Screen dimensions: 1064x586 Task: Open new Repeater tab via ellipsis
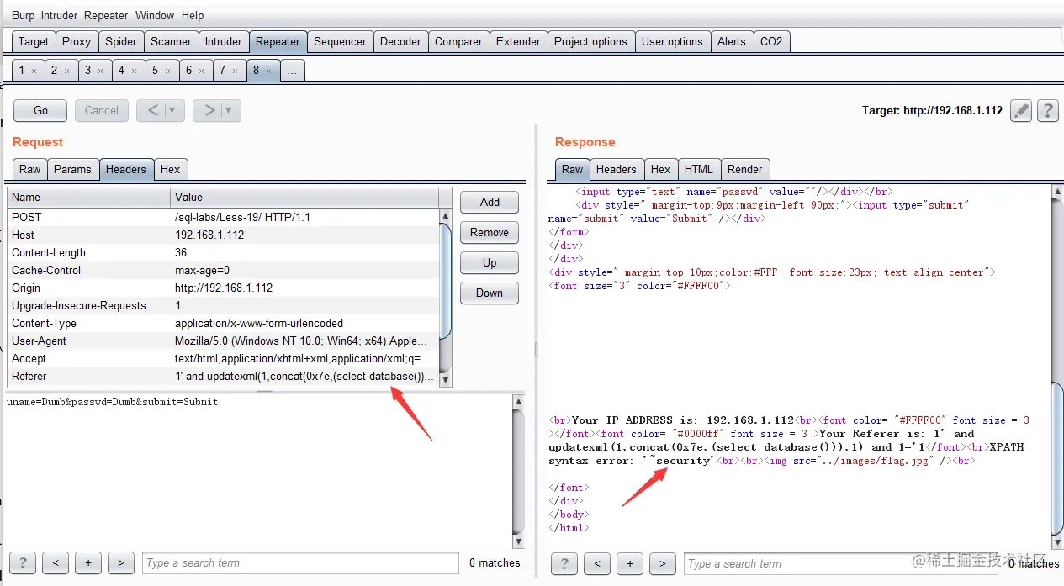(292, 71)
